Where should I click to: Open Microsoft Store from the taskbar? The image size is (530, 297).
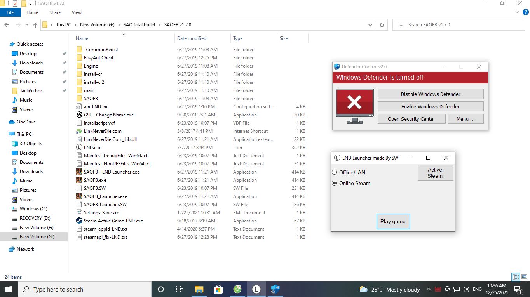218,289
